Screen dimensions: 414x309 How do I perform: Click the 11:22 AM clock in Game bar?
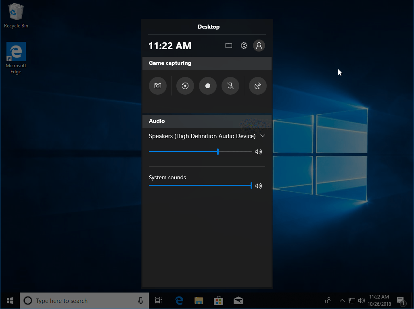coord(170,46)
